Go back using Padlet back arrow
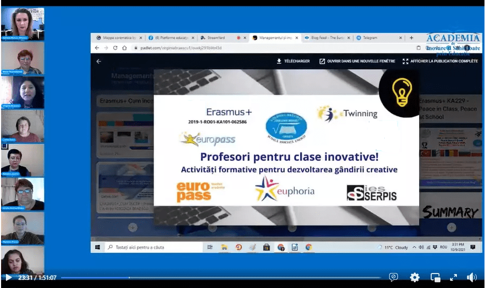The image size is (485, 288). 99,61
